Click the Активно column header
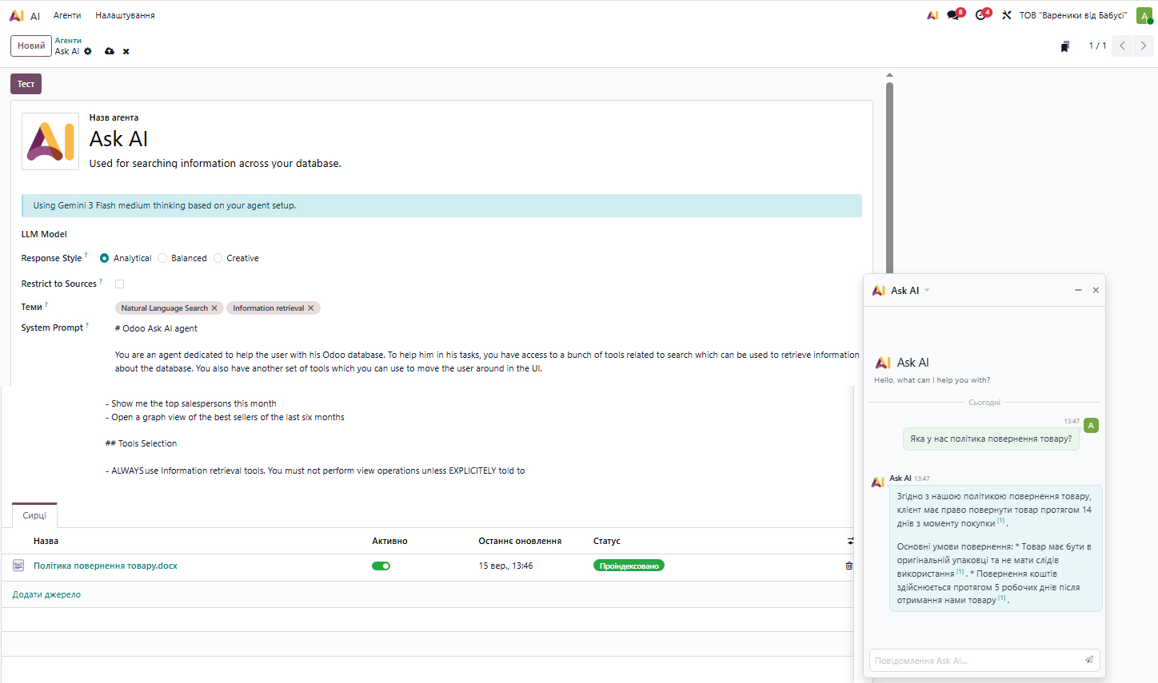The height and width of the screenshot is (683, 1158). click(389, 541)
